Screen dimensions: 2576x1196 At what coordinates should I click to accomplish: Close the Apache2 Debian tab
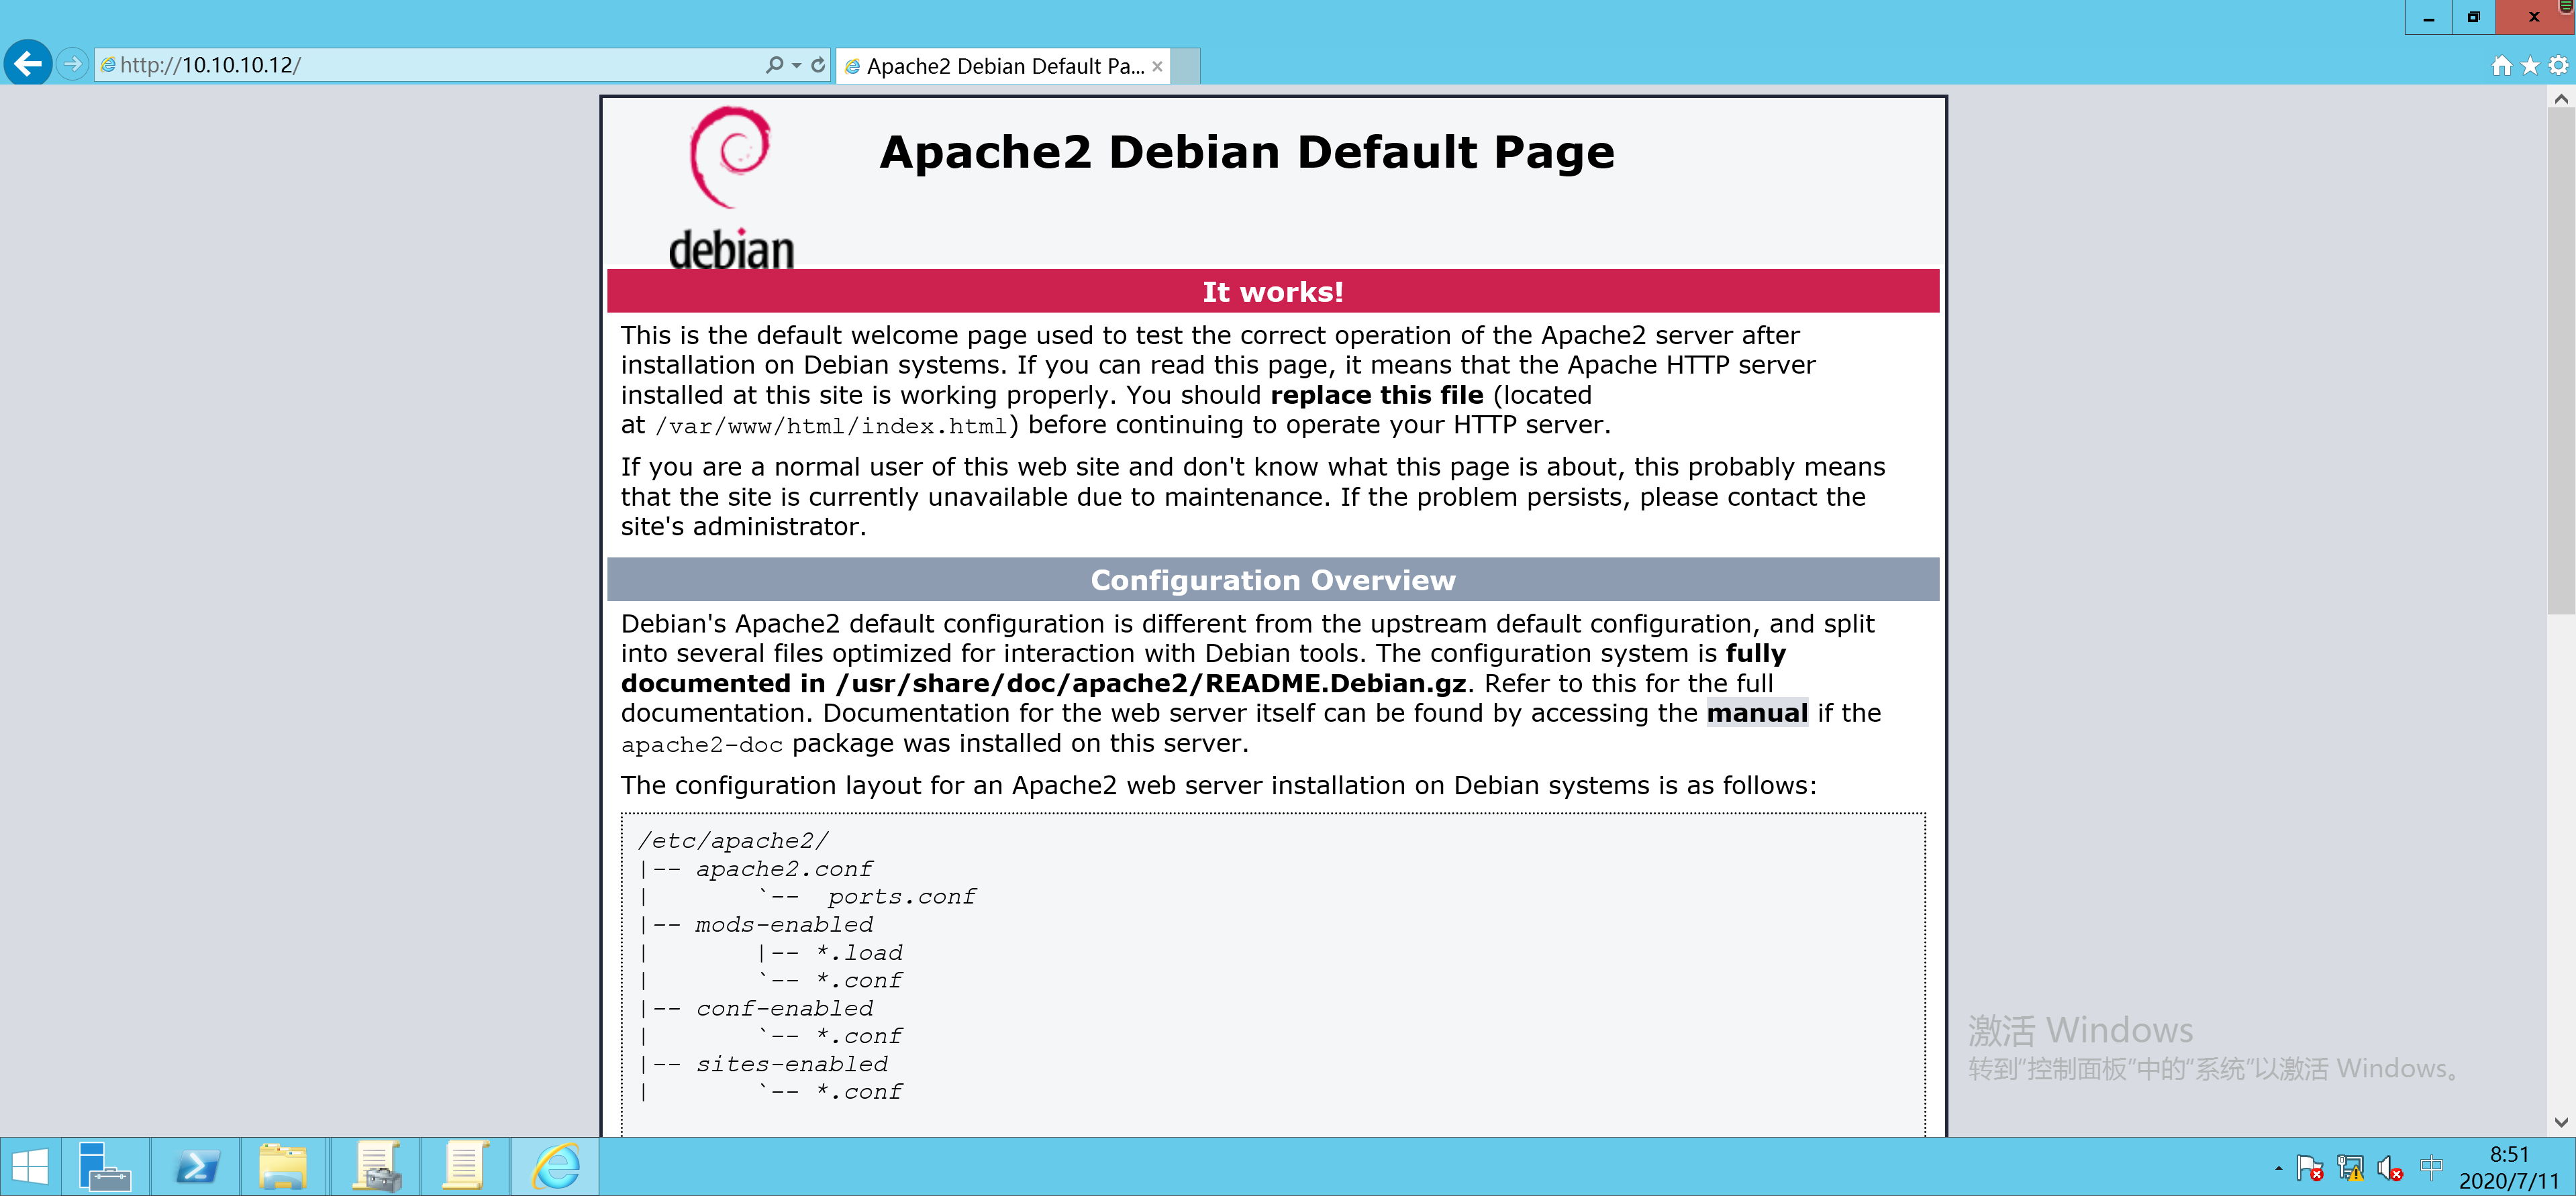[x=1157, y=66]
